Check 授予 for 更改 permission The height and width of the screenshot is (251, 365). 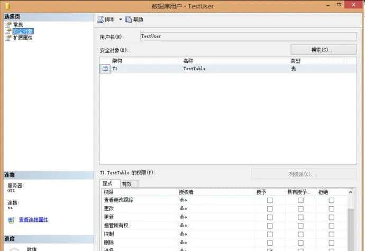270,209
